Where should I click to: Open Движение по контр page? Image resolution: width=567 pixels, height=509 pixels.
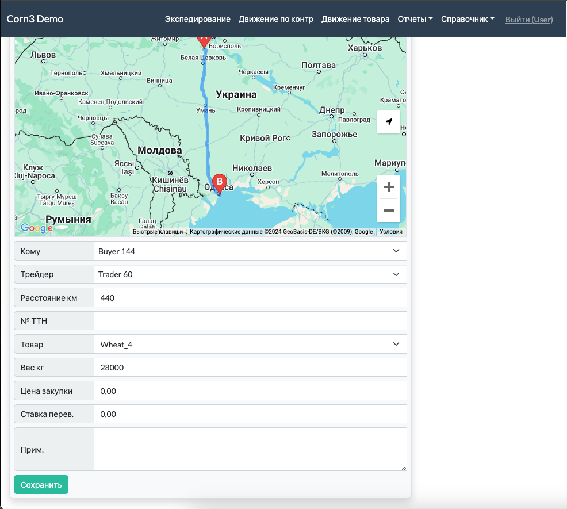pyautogui.click(x=276, y=19)
